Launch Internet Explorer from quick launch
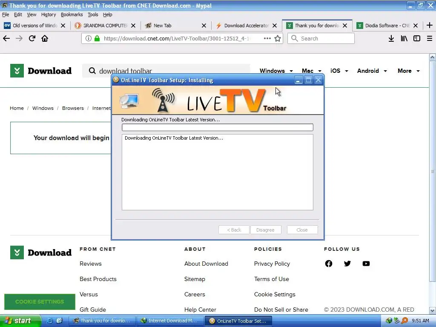 click(50, 321)
